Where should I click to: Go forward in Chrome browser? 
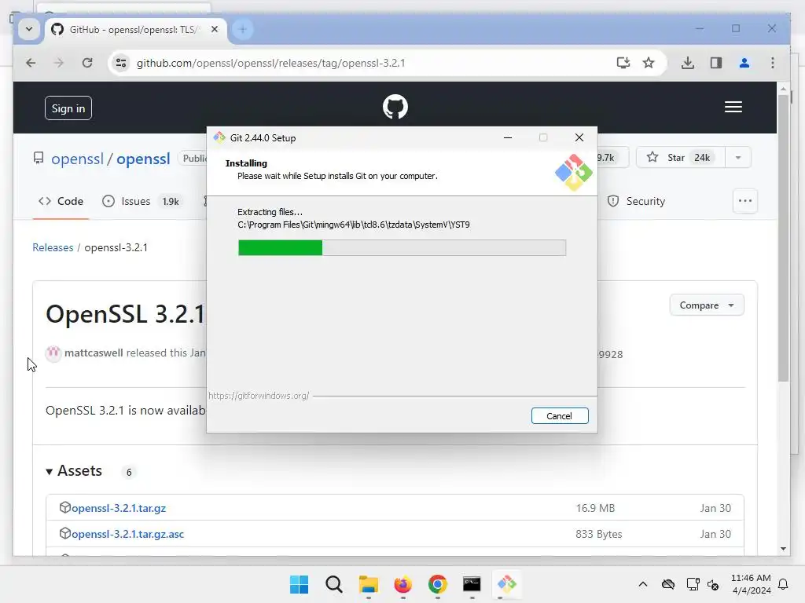[x=59, y=63]
